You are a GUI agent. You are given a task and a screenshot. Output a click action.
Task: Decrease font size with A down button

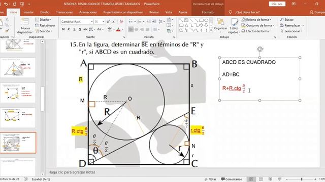point(114,22)
